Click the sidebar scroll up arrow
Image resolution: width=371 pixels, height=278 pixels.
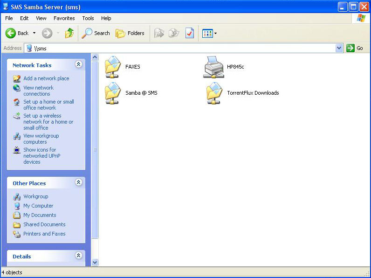[x=95, y=57]
